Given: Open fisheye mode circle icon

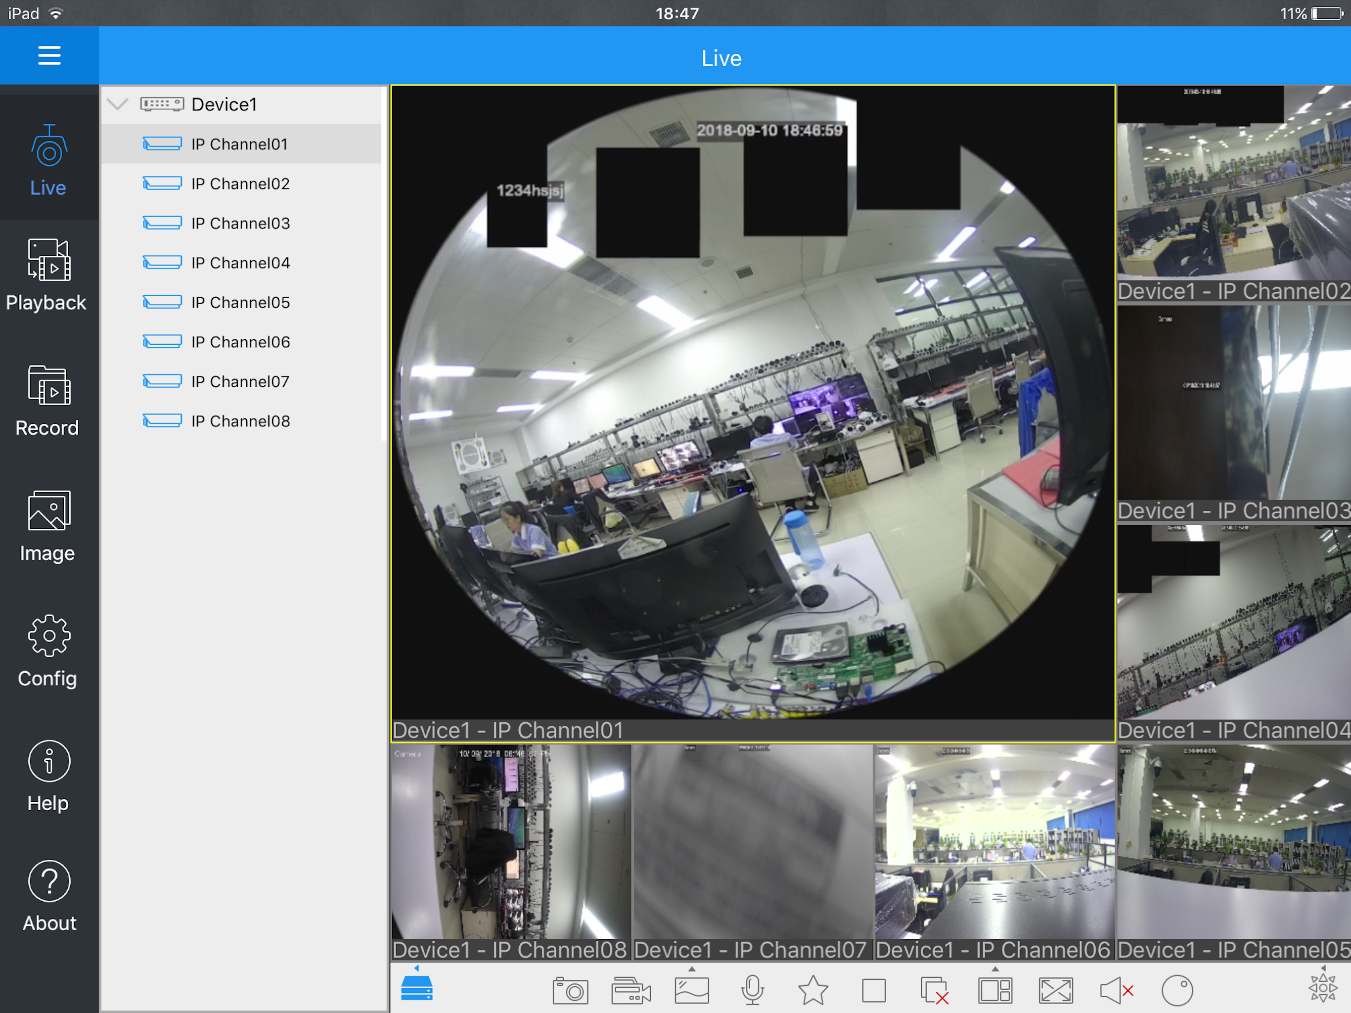Looking at the screenshot, I should pyautogui.click(x=1177, y=990).
